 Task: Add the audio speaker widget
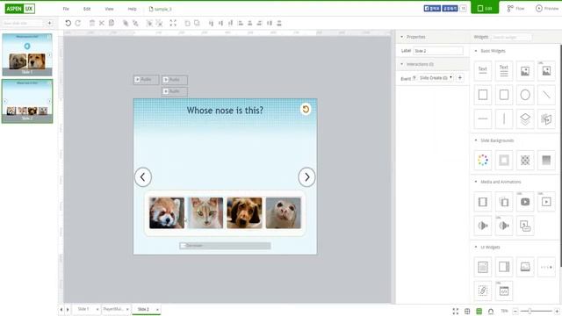[483, 226]
